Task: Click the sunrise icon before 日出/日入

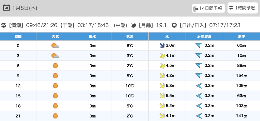Action: 174,25
